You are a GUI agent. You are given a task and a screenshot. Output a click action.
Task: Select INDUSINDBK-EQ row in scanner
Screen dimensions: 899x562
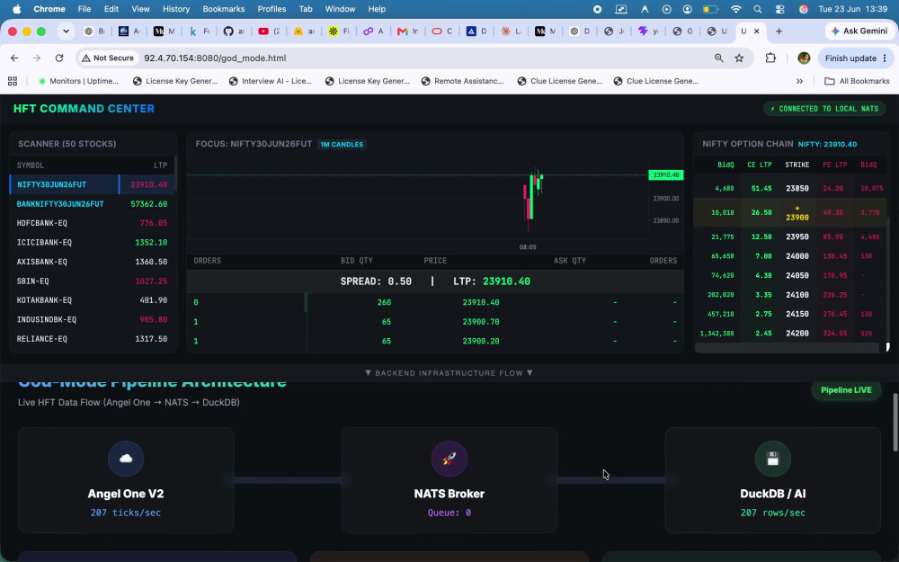93,319
